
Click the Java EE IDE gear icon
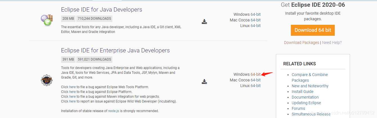[x=46, y=80]
